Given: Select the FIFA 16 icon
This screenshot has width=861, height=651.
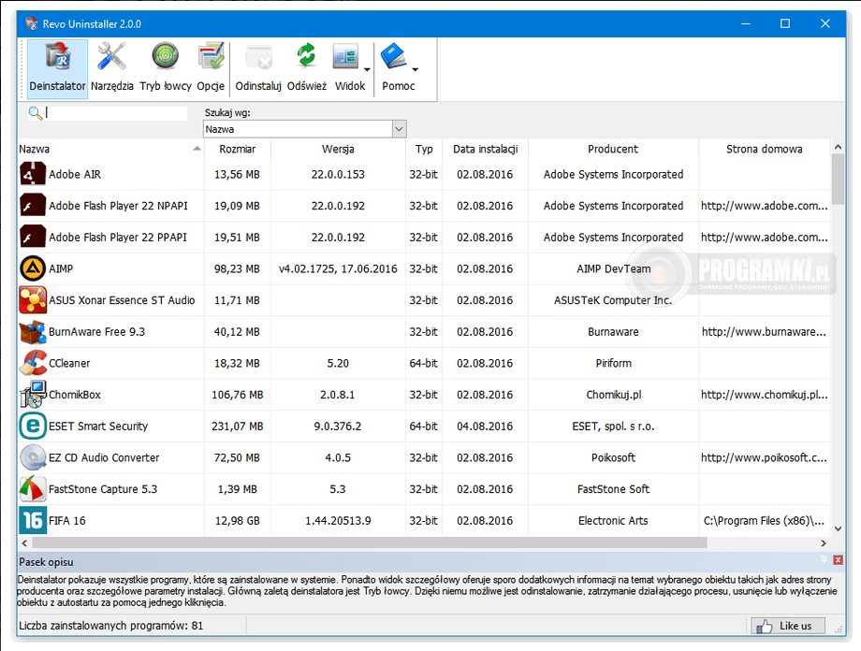Looking at the screenshot, I should [x=33, y=520].
